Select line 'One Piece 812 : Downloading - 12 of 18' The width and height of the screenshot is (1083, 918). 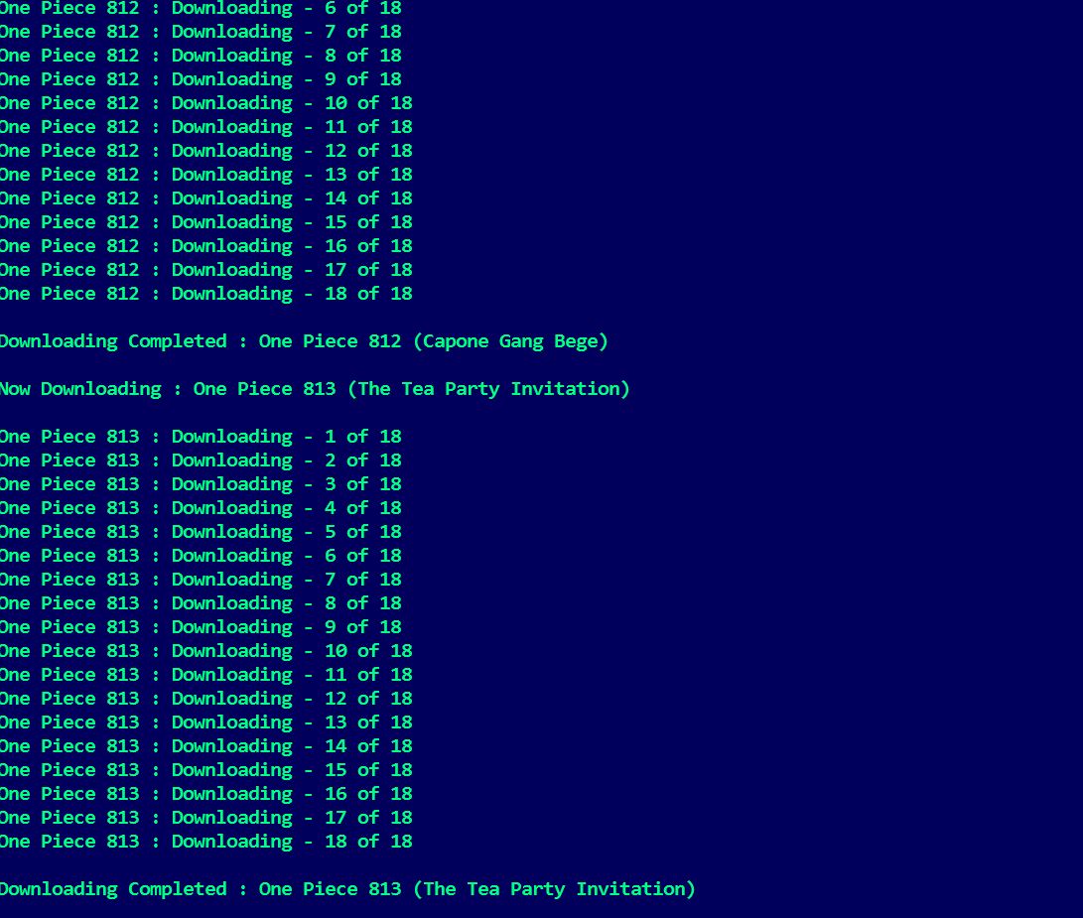tap(205, 151)
